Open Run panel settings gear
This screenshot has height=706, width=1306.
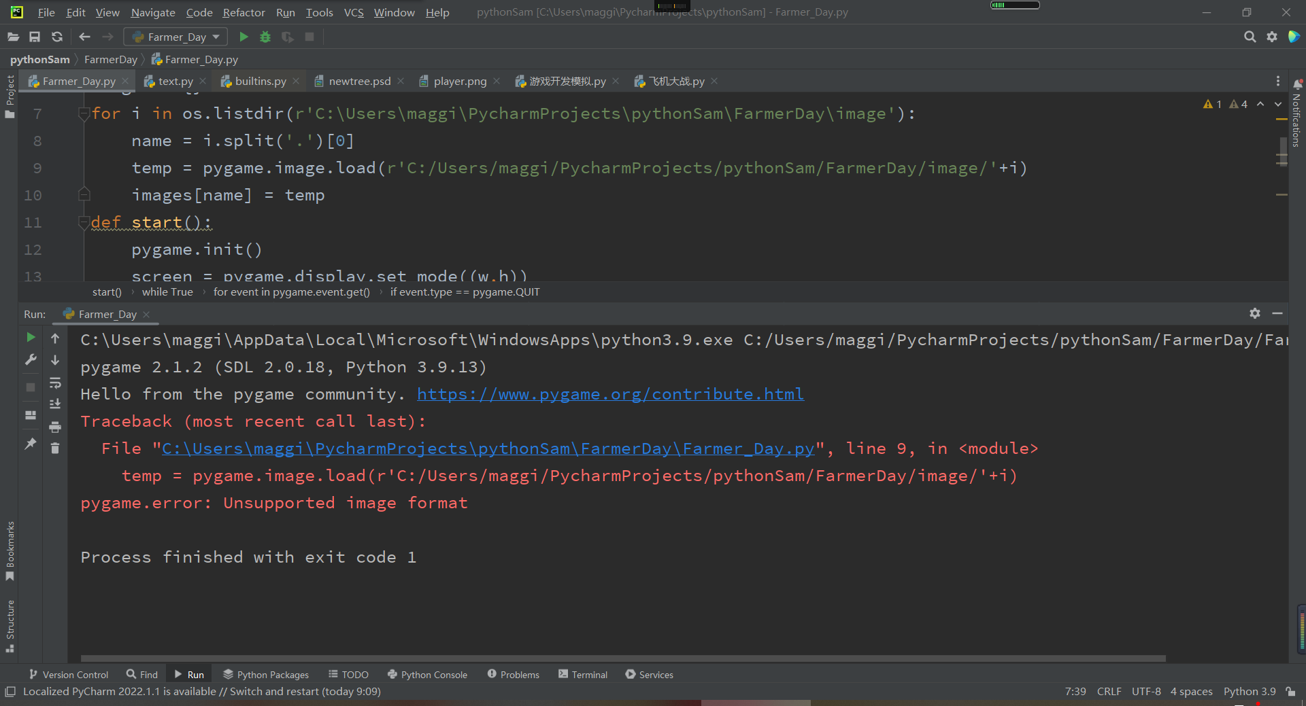(x=1255, y=313)
